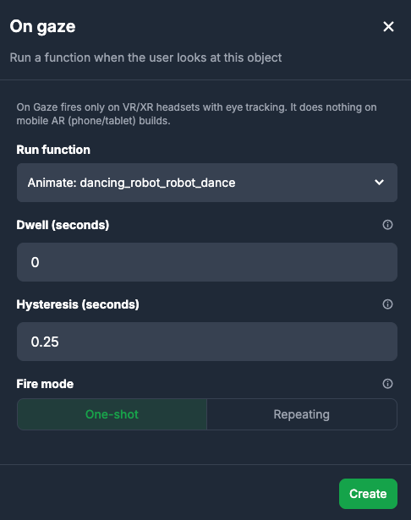Click the eye tracking headset notice text
The width and height of the screenshot is (411, 520).
click(x=196, y=114)
